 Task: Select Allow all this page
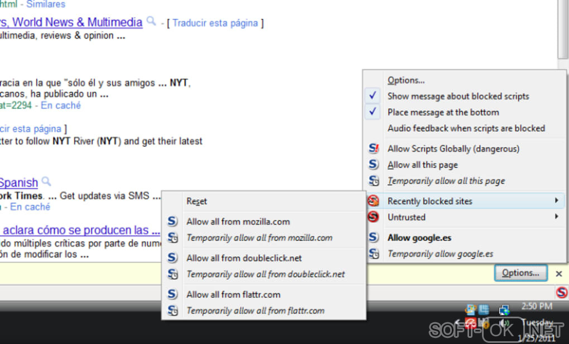tap(464, 165)
